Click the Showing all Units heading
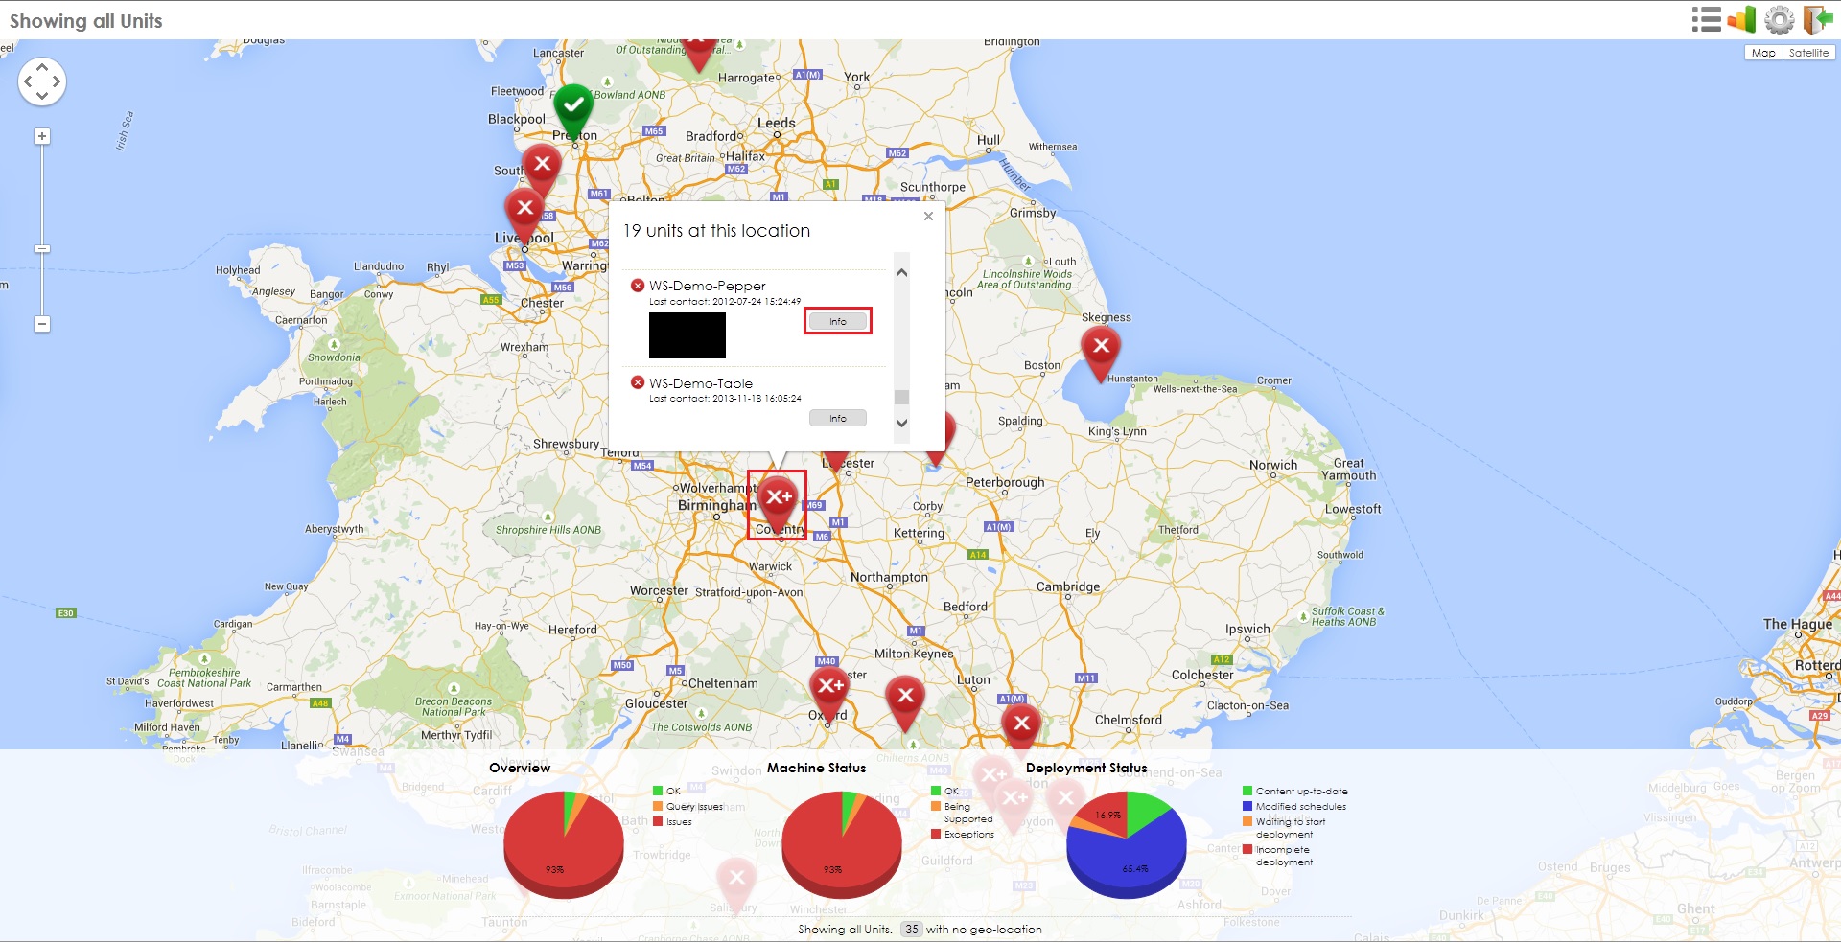Screen dimensions: 1841x943 [x=86, y=21]
